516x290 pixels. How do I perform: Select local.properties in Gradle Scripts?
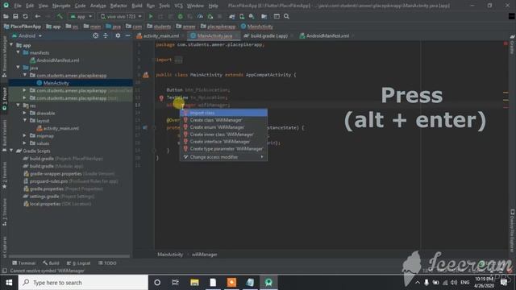coord(45,204)
